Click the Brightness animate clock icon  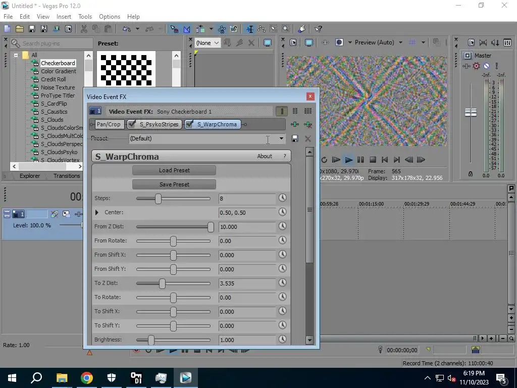(x=282, y=339)
